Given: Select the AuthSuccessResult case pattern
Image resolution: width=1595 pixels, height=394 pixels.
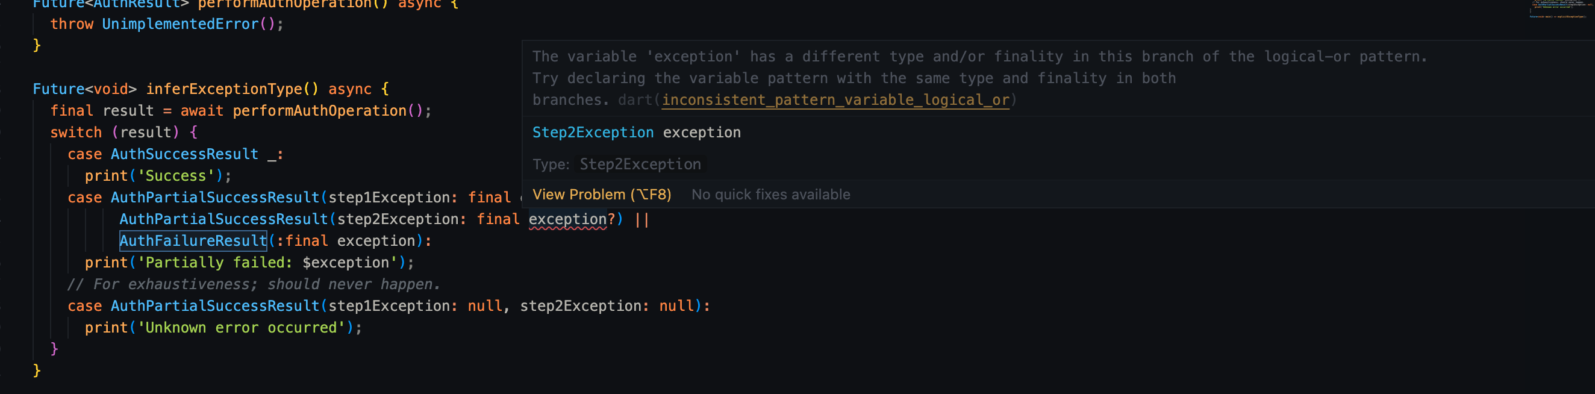Looking at the screenshot, I should coord(185,154).
